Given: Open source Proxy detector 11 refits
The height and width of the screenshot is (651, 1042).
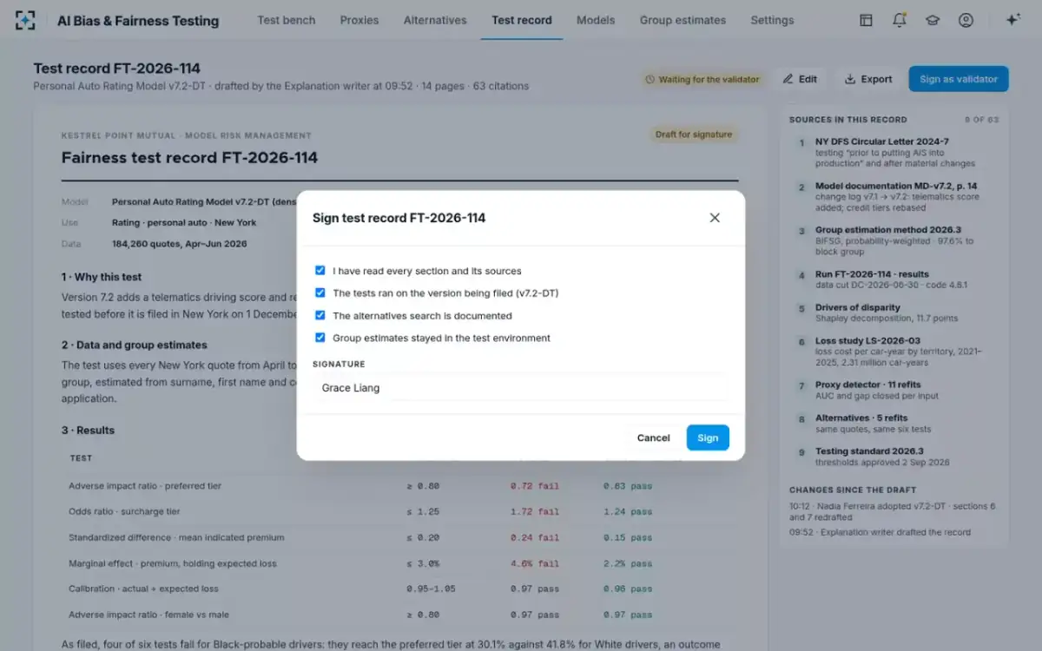Looking at the screenshot, I should coord(894,390).
